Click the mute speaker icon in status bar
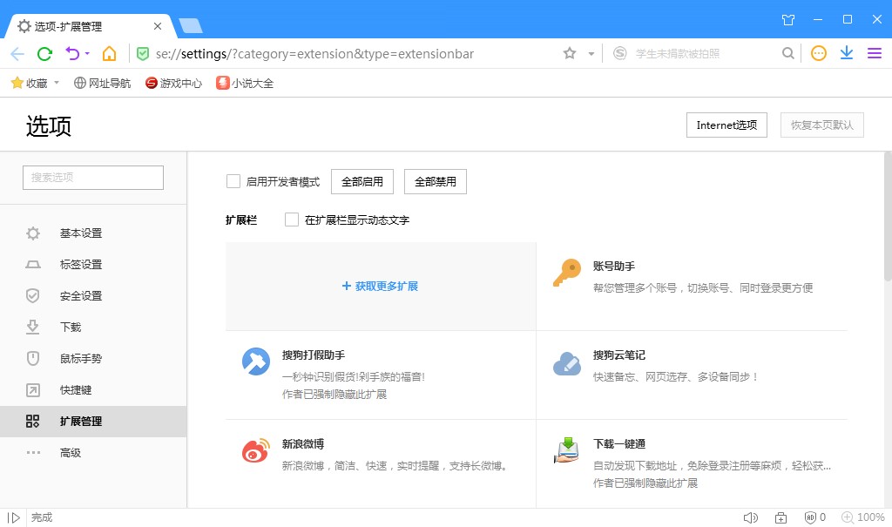892x527 pixels. (x=750, y=517)
